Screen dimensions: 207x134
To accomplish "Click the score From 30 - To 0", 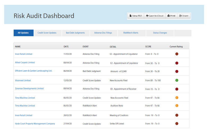I will (152, 63).
